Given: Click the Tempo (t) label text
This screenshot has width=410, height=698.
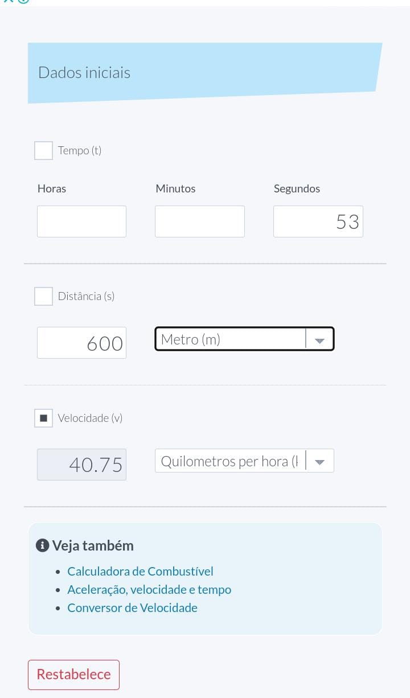Looking at the screenshot, I should coord(80,151).
